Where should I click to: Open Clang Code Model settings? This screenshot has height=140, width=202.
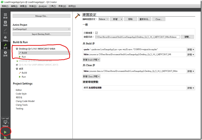(x=25, y=101)
